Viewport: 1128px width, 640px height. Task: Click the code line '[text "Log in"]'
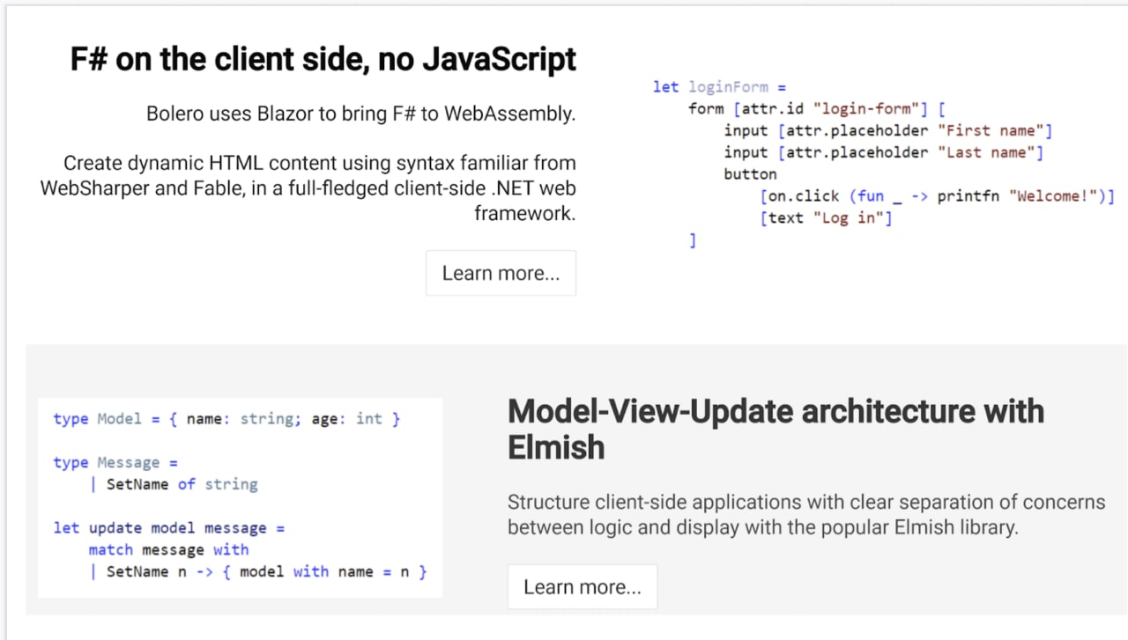[x=826, y=217]
